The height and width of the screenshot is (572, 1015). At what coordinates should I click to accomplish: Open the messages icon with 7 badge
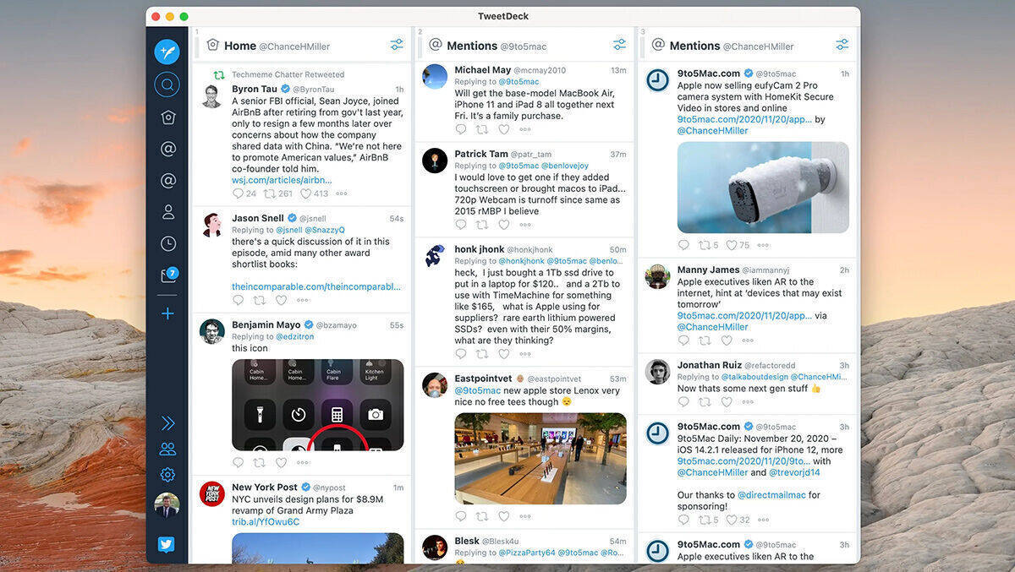coord(167,275)
